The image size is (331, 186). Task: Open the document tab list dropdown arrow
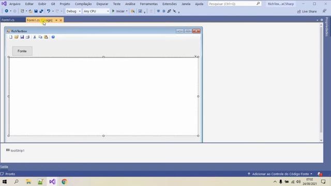pyautogui.click(x=317, y=20)
